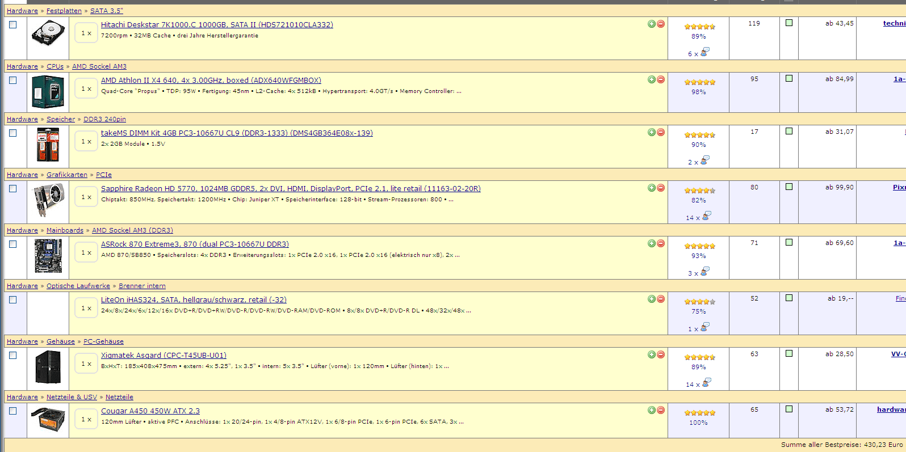Open the Optische Laufwerke category breadcrumb
The height and width of the screenshot is (452, 906).
coord(78,286)
